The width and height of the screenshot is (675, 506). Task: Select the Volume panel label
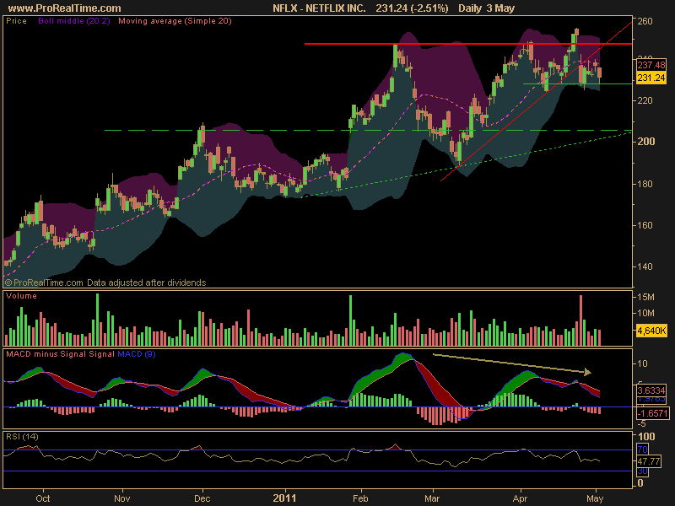[x=21, y=296]
